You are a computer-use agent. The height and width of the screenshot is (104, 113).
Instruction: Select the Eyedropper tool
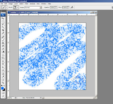(3, 77)
